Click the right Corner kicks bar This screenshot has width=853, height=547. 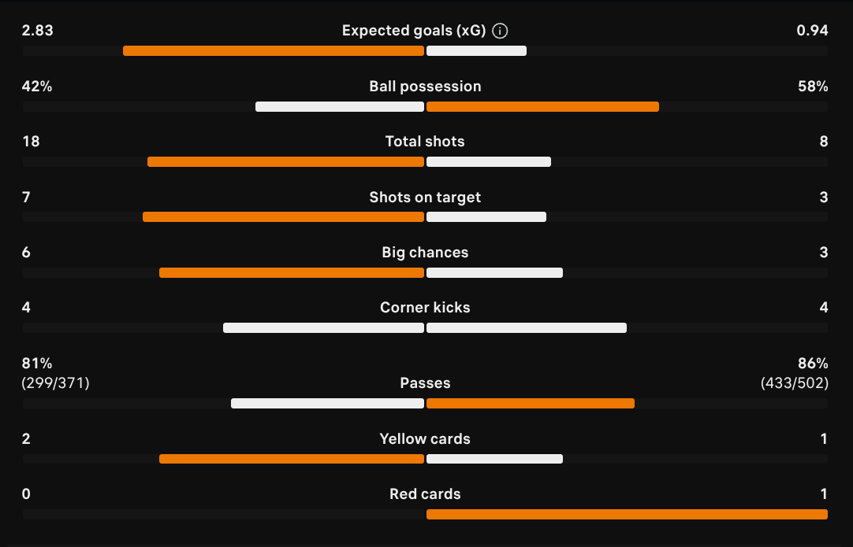[x=527, y=328]
